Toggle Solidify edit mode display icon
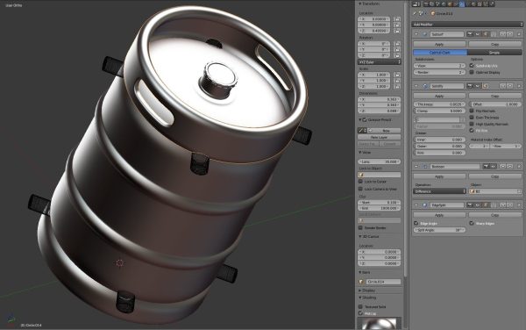The height and width of the screenshot is (330, 526). [486, 86]
